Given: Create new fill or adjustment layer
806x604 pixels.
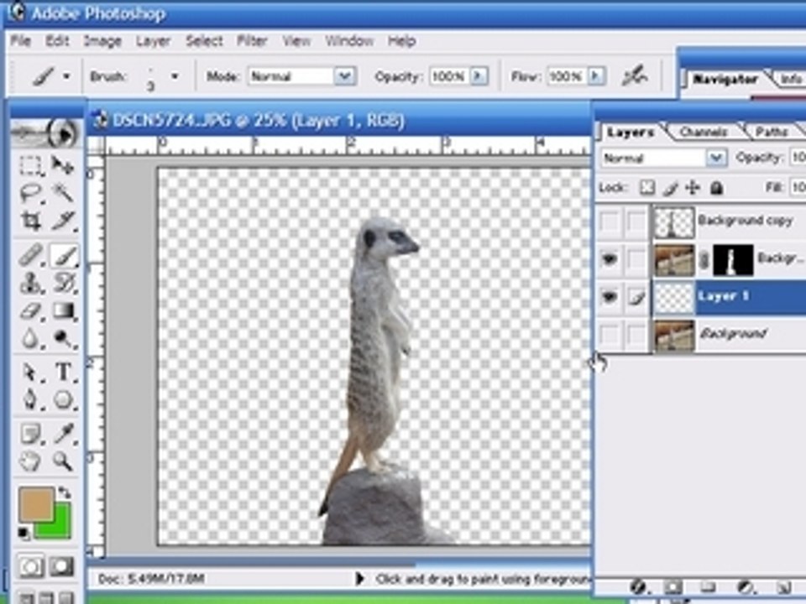Looking at the screenshot, I should 746,587.
